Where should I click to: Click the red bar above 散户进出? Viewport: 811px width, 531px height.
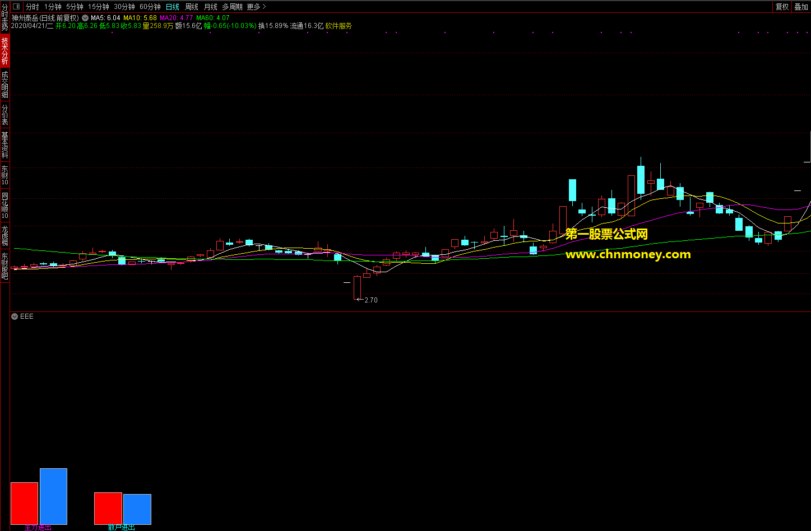click(x=108, y=509)
